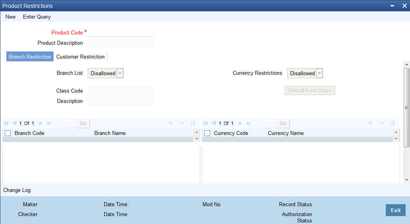Tick the Currency Code select-all checkbox
This screenshot has width=410, height=224.
tap(207, 133)
